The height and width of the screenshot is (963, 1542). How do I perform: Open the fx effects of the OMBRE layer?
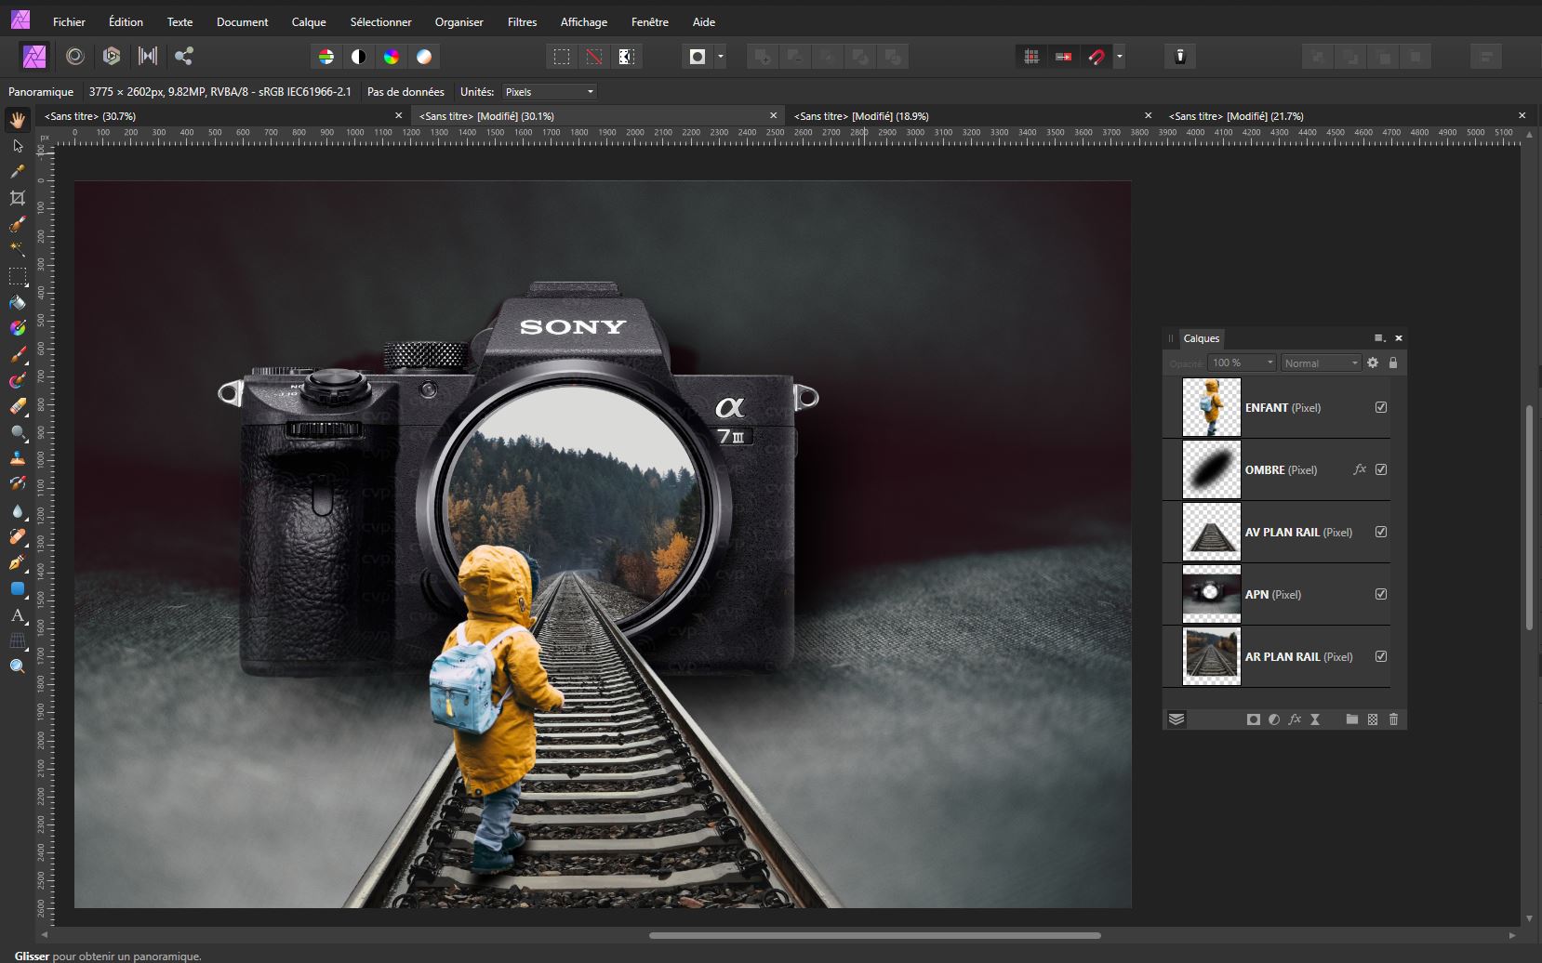[1360, 469]
